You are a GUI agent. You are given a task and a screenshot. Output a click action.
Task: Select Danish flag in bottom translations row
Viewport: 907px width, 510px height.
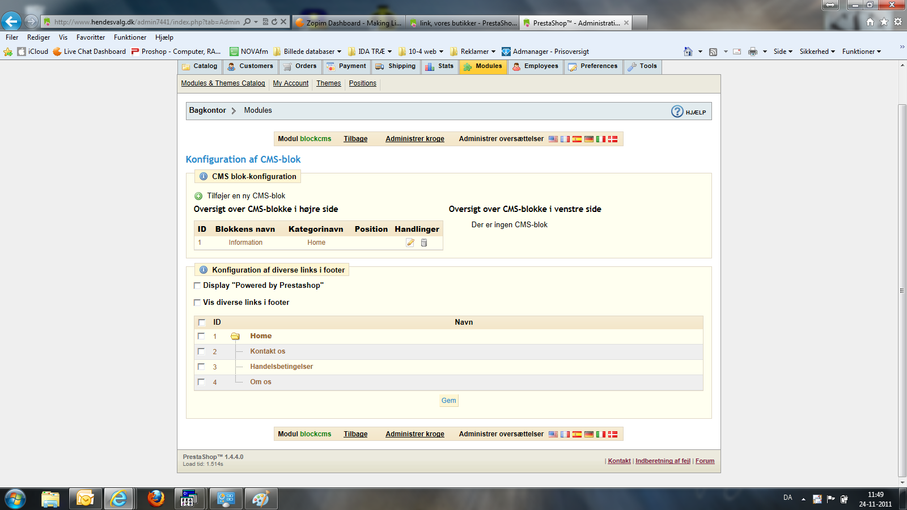point(613,434)
